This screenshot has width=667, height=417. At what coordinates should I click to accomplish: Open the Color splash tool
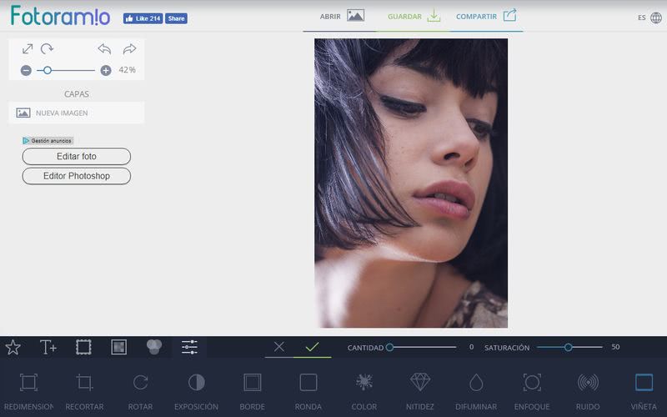[x=364, y=391]
